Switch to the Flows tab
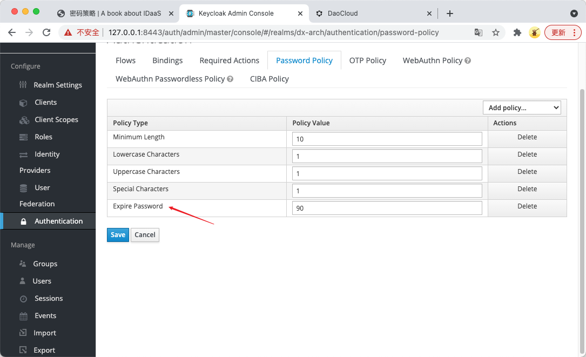Viewport: 586px width, 357px height. point(125,60)
